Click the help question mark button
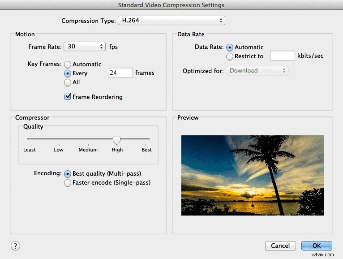This screenshot has width=343, height=259. [x=15, y=246]
